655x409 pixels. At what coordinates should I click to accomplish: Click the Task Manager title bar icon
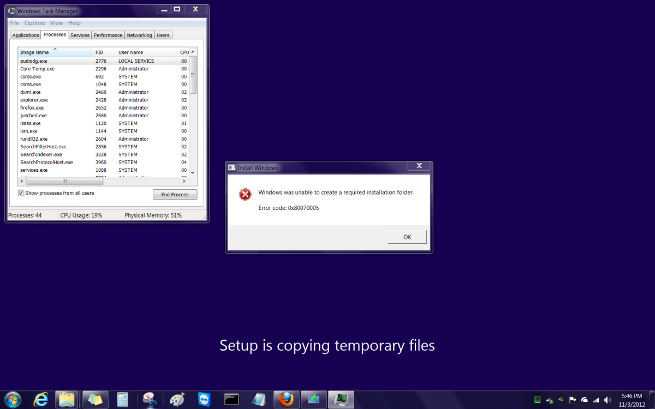pyautogui.click(x=11, y=11)
